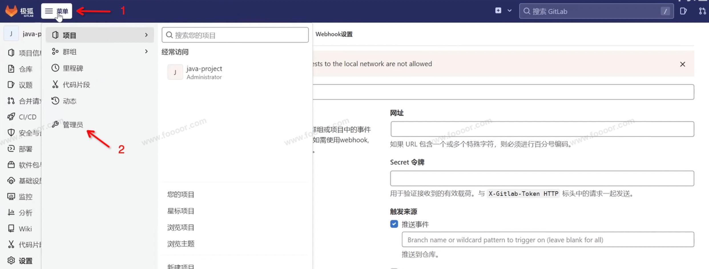Expand the 项目 submenu chevron

click(146, 35)
